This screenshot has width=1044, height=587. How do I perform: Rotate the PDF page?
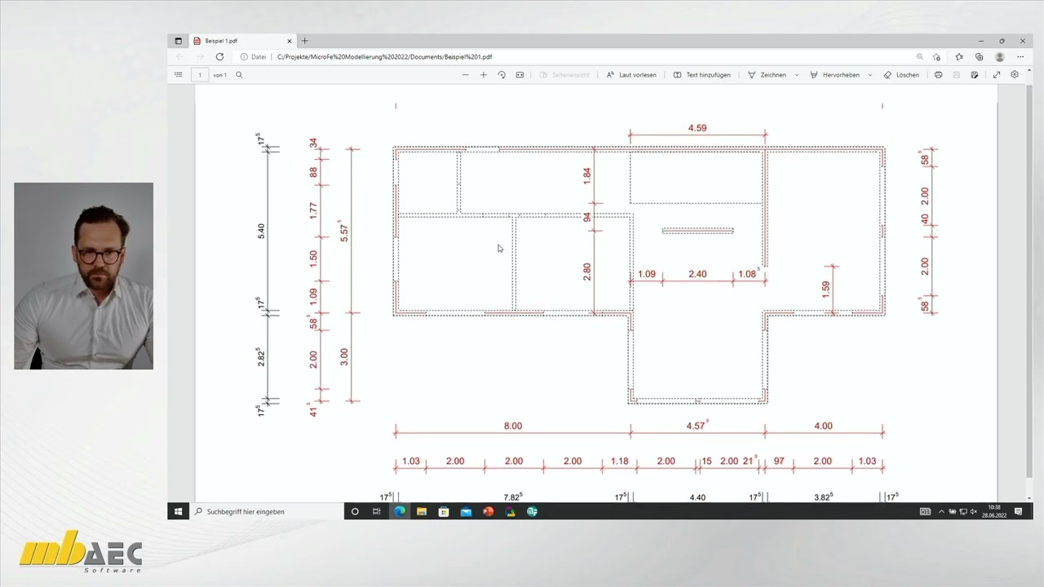(x=502, y=74)
